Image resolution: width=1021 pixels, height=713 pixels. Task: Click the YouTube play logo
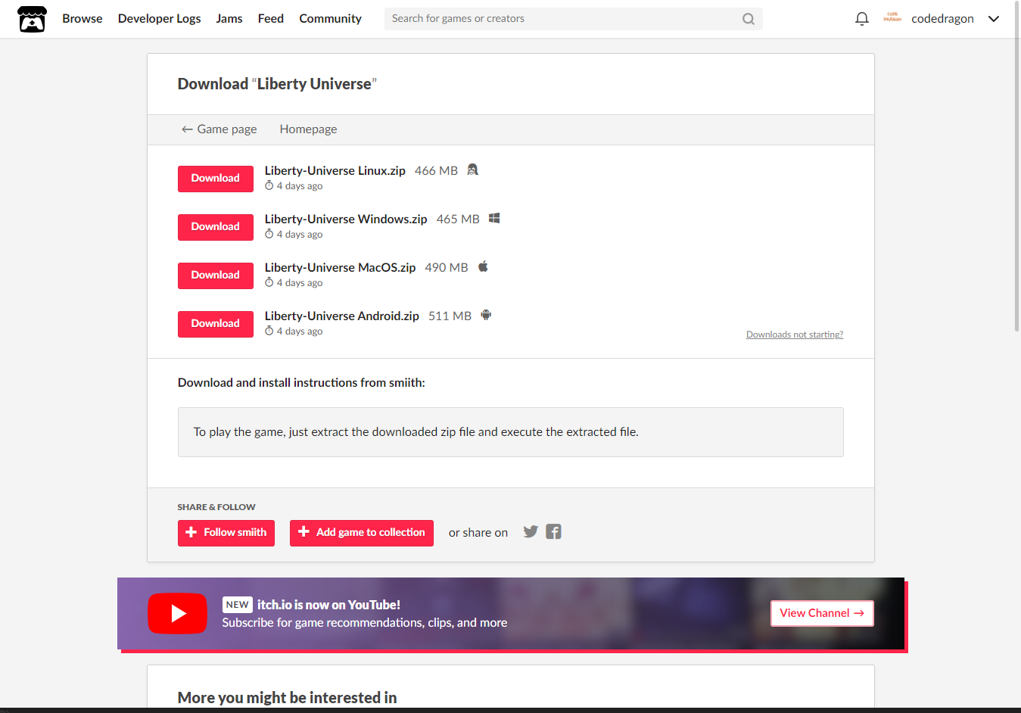tap(177, 613)
